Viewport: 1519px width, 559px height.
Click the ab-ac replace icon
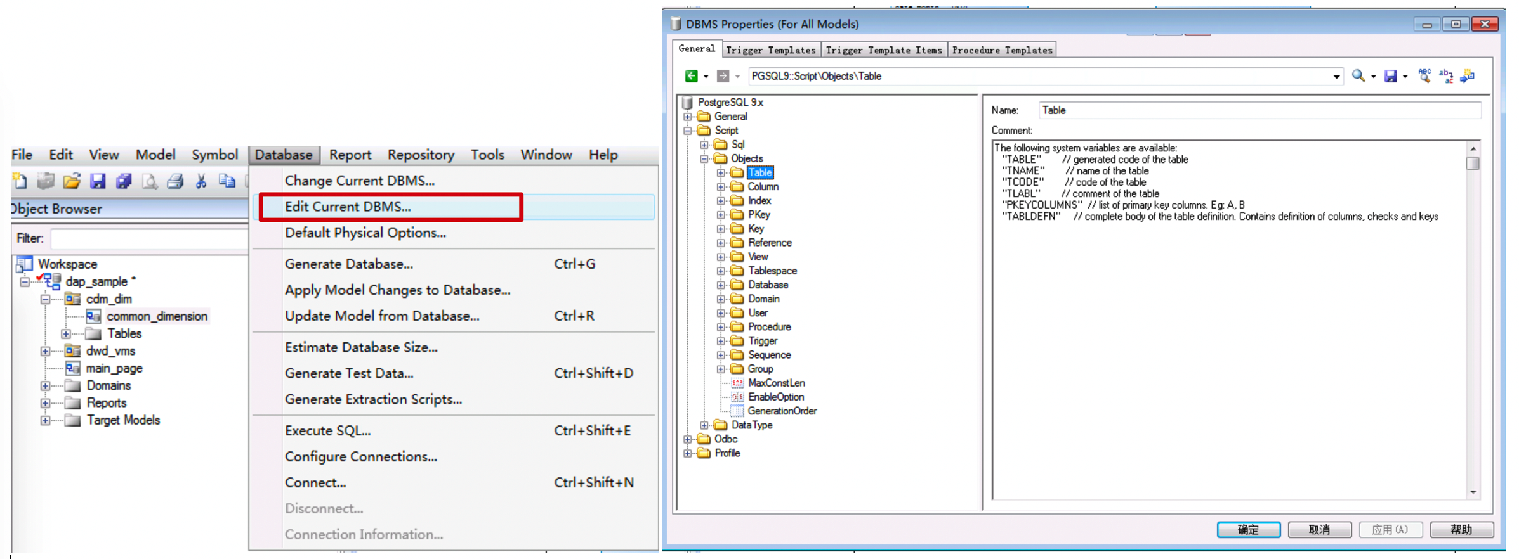(x=1446, y=76)
